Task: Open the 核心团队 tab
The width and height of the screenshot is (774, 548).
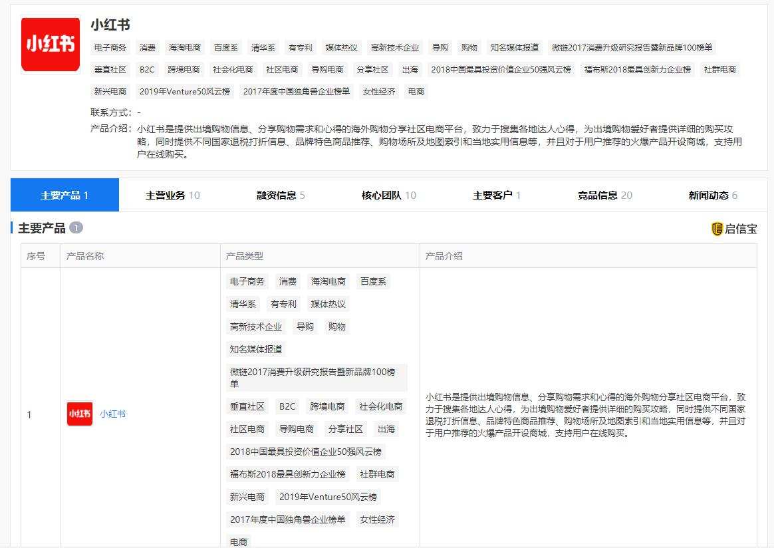Action: click(x=388, y=195)
